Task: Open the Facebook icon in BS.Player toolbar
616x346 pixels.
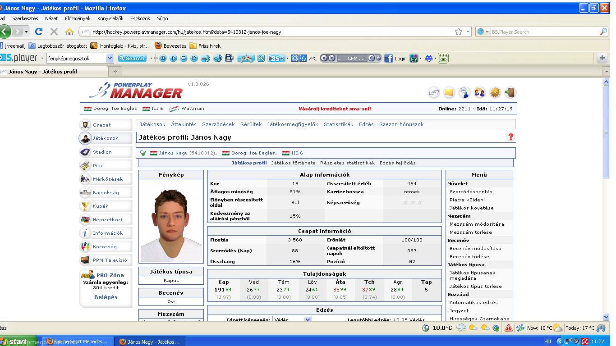Action: point(388,58)
